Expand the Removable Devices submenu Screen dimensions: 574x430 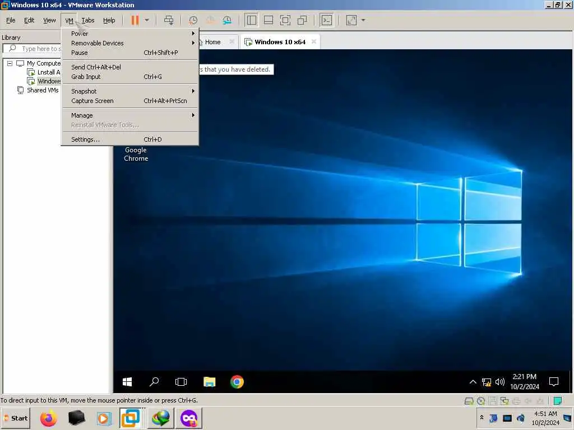pyautogui.click(x=130, y=43)
